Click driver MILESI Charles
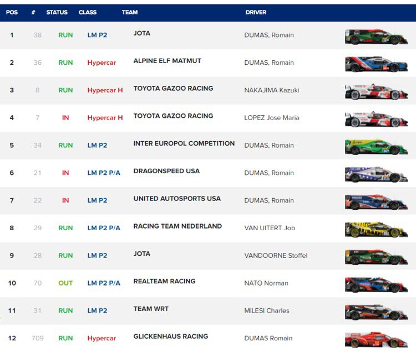 (x=267, y=310)
